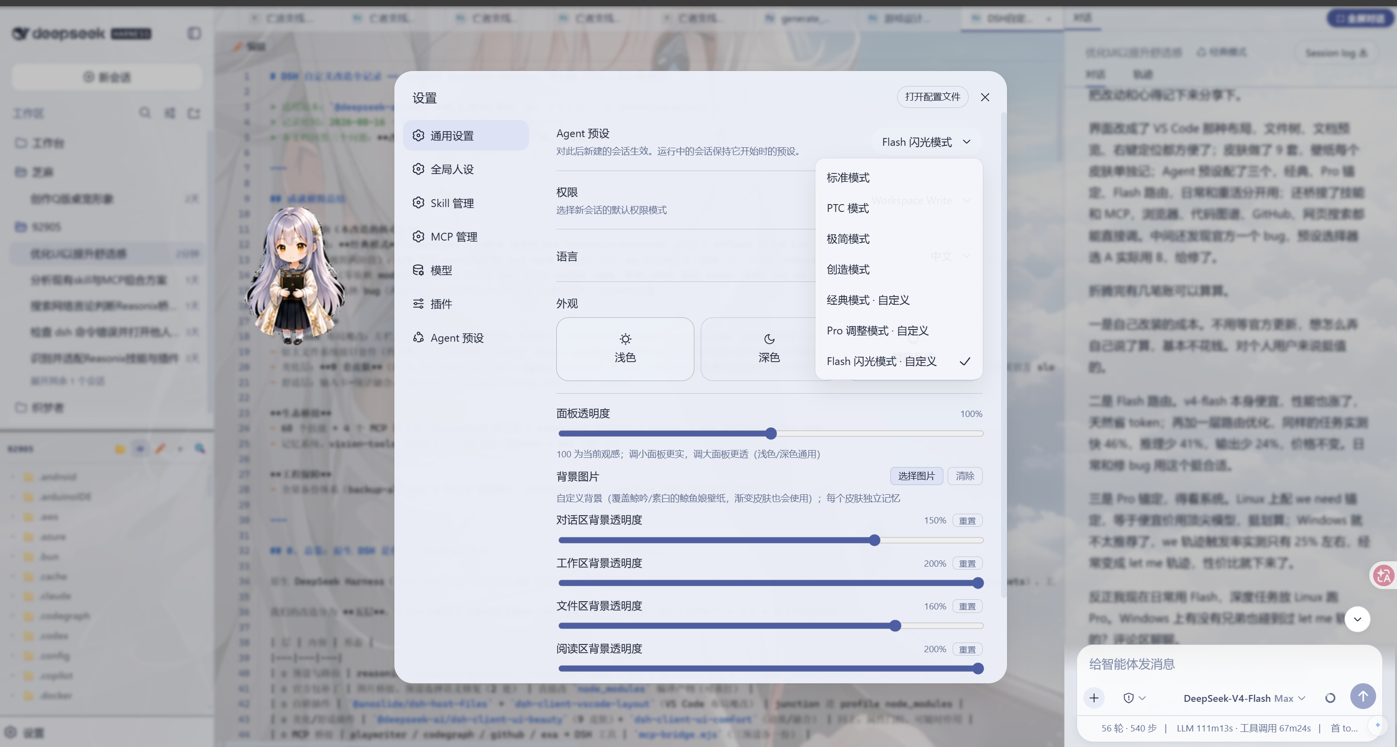This screenshot has width=1397, height=747.
Task: Open the 通用设置 section
Action: click(466, 136)
